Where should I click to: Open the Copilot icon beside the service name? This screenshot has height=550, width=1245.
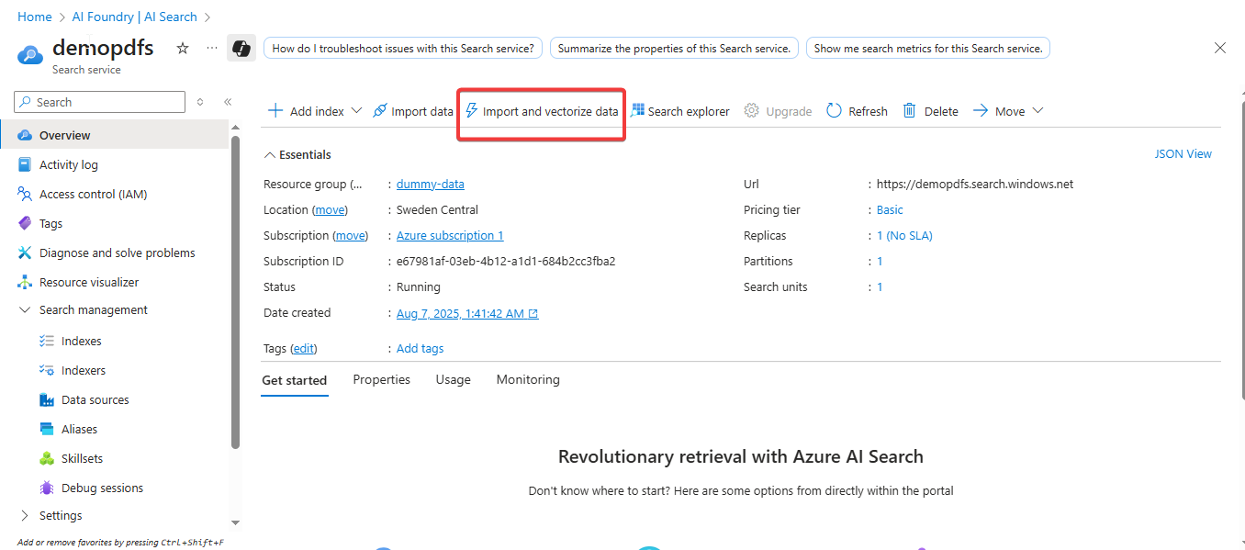241,48
